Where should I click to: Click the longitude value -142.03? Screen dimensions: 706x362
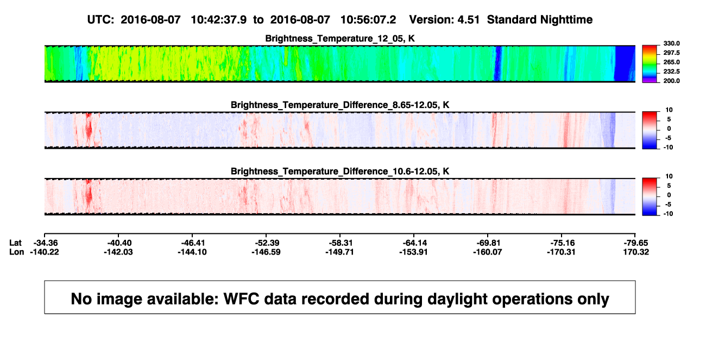coord(119,252)
